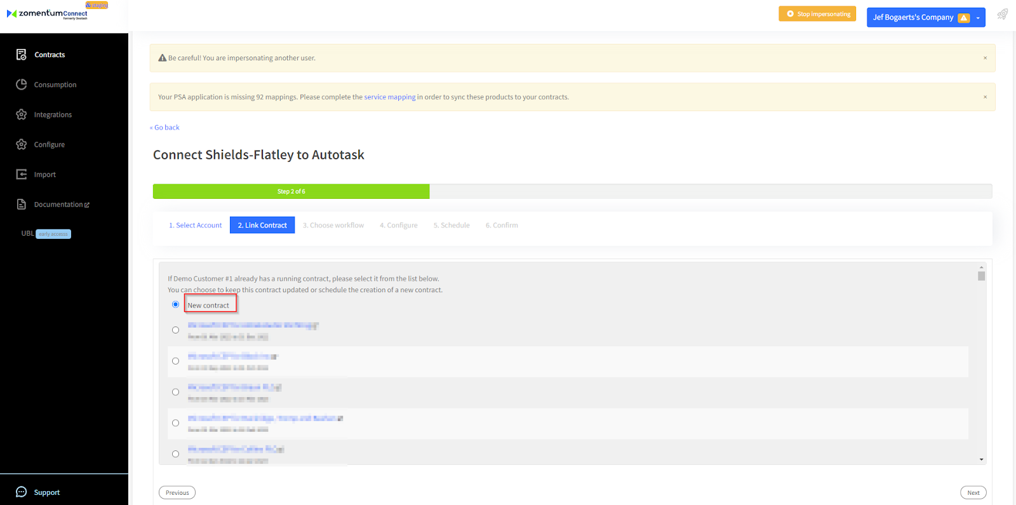
Task: Select the New contract radio button
Action: [x=175, y=304]
